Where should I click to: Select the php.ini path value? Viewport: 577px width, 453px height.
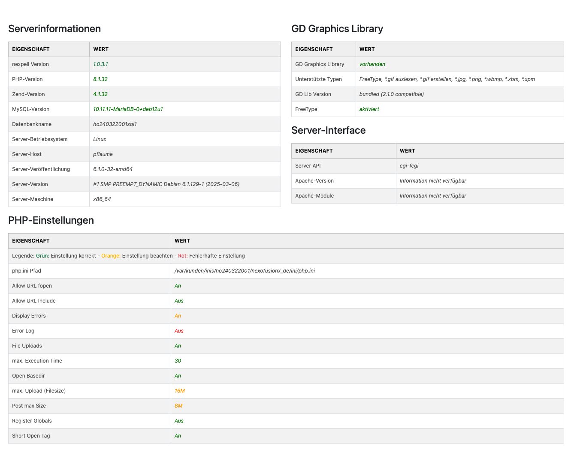point(245,271)
